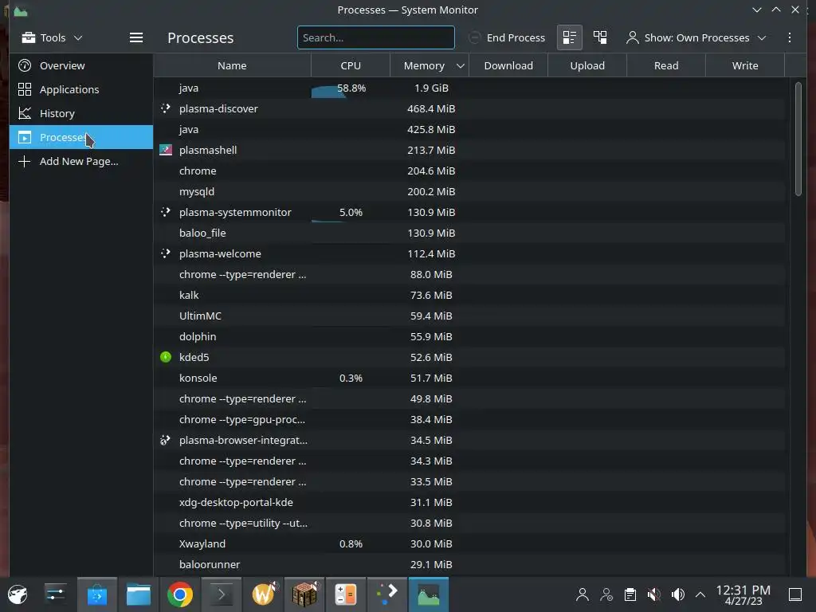
Task: Select the plasma-discover process row
Action: pos(469,108)
